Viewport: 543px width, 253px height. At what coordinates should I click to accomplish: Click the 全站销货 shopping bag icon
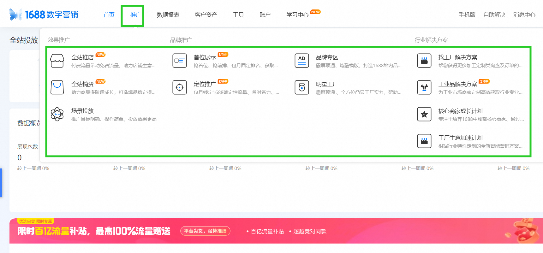click(57, 87)
